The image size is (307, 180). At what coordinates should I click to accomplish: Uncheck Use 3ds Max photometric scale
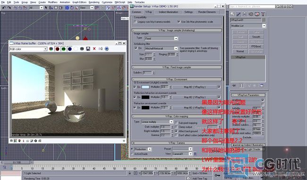tap(179, 22)
